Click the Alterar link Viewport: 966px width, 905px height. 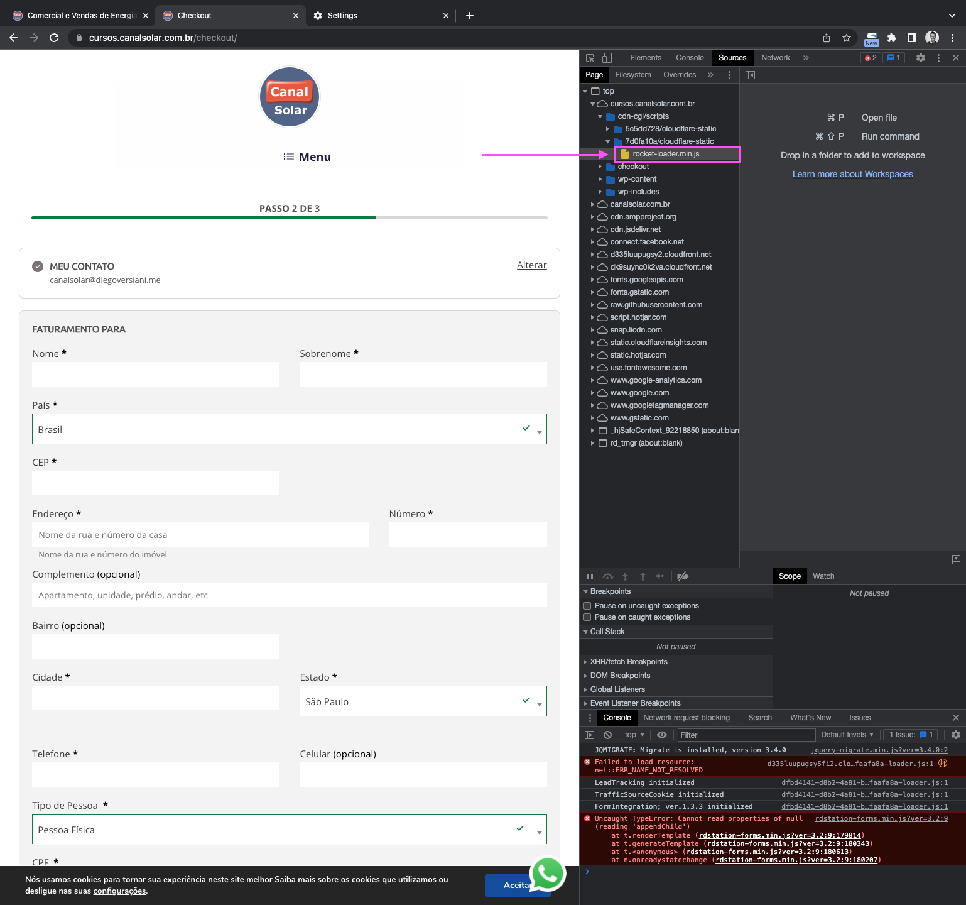pos(531,265)
